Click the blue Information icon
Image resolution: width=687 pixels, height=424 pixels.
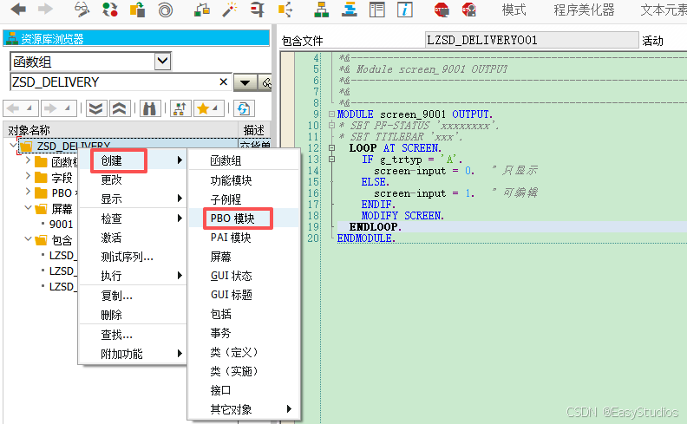pos(405,10)
